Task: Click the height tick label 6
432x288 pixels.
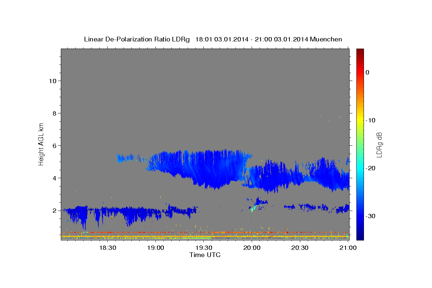Action: click(54, 145)
